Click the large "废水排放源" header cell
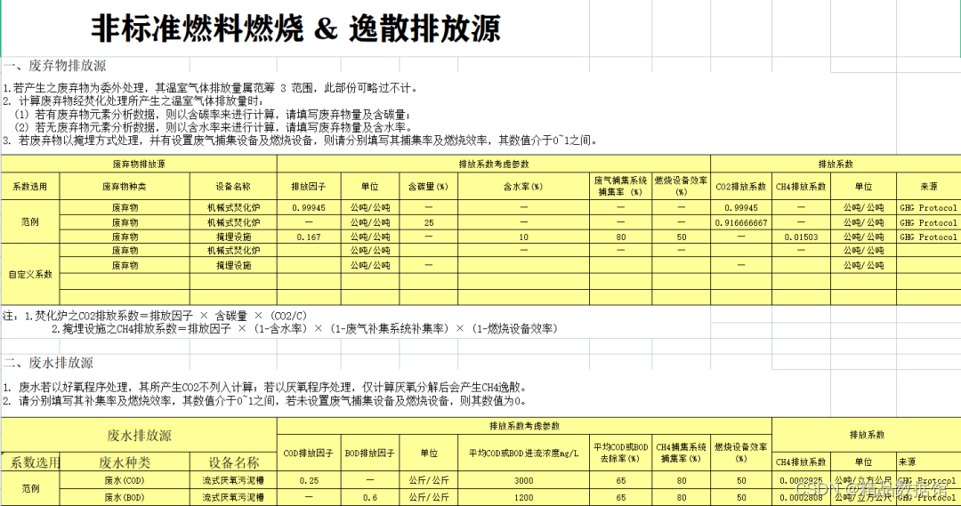The image size is (961, 506). click(x=139, y=436)
